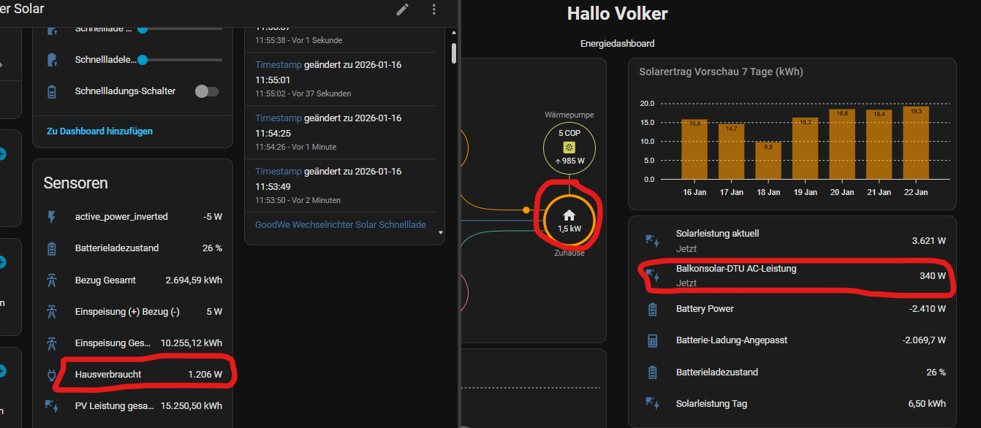Click the Schnellladele... slider handle
The height and width of the screenshot is (428, 981).
pos(143,60)
